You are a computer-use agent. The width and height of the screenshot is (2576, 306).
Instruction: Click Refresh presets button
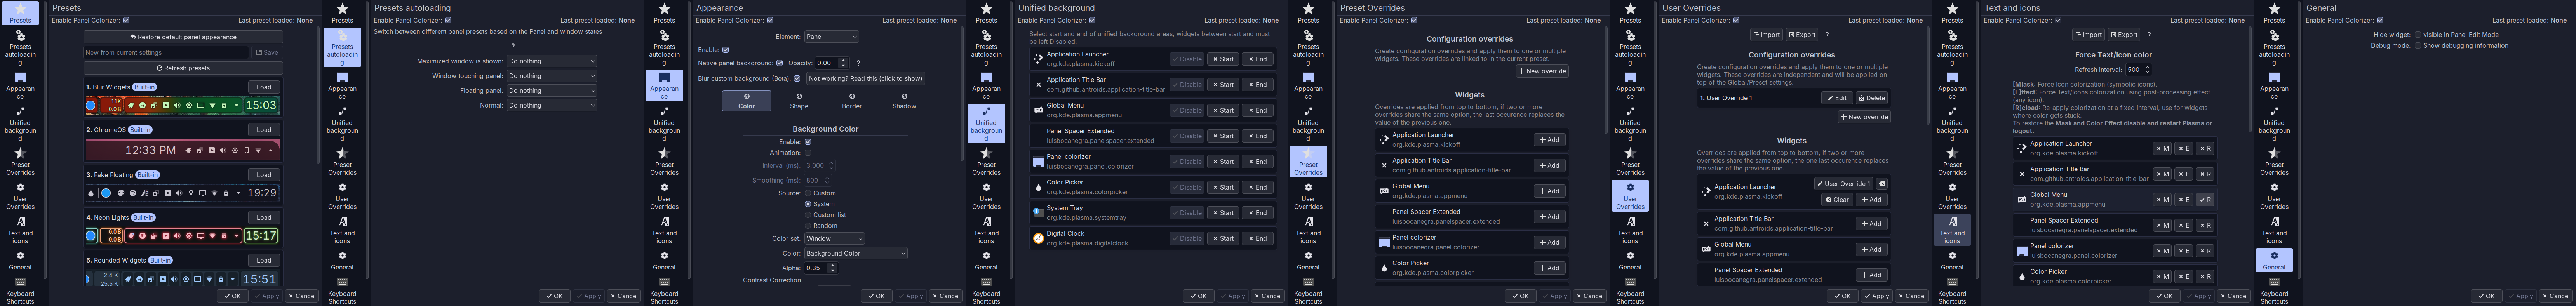click(183, 68)
